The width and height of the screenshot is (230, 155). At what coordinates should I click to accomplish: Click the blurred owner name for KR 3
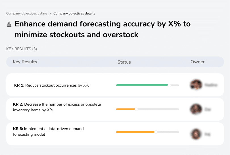(x=207, y=133)
